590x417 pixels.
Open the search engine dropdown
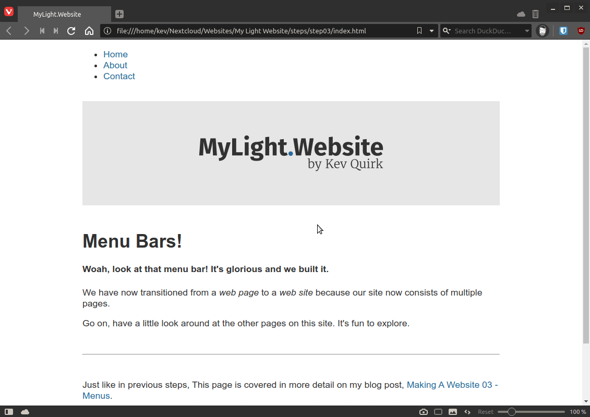[x=447, y=31]
